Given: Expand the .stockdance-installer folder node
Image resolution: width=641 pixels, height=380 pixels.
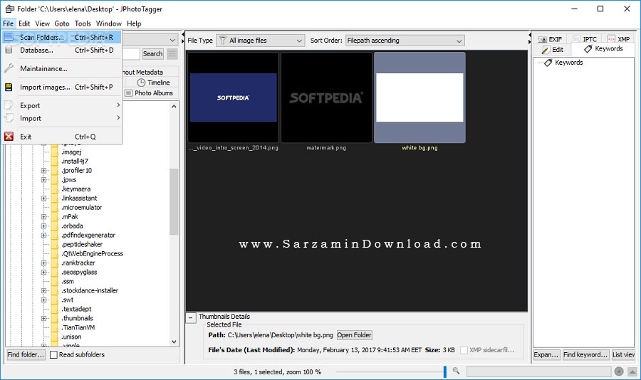Looking at the screenshot, I should tap(43, 290).
